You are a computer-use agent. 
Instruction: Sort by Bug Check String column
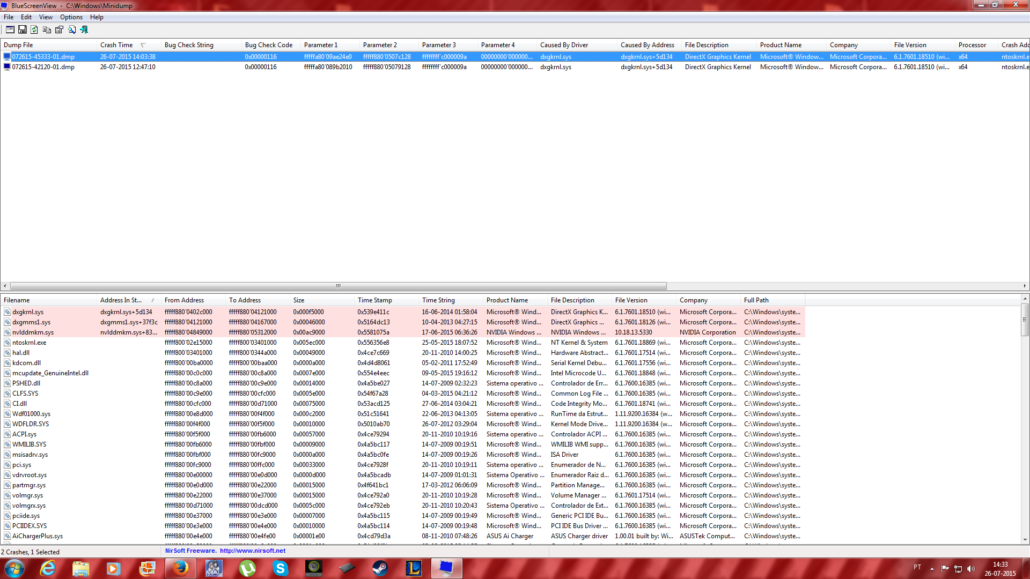tap(201, 45)
